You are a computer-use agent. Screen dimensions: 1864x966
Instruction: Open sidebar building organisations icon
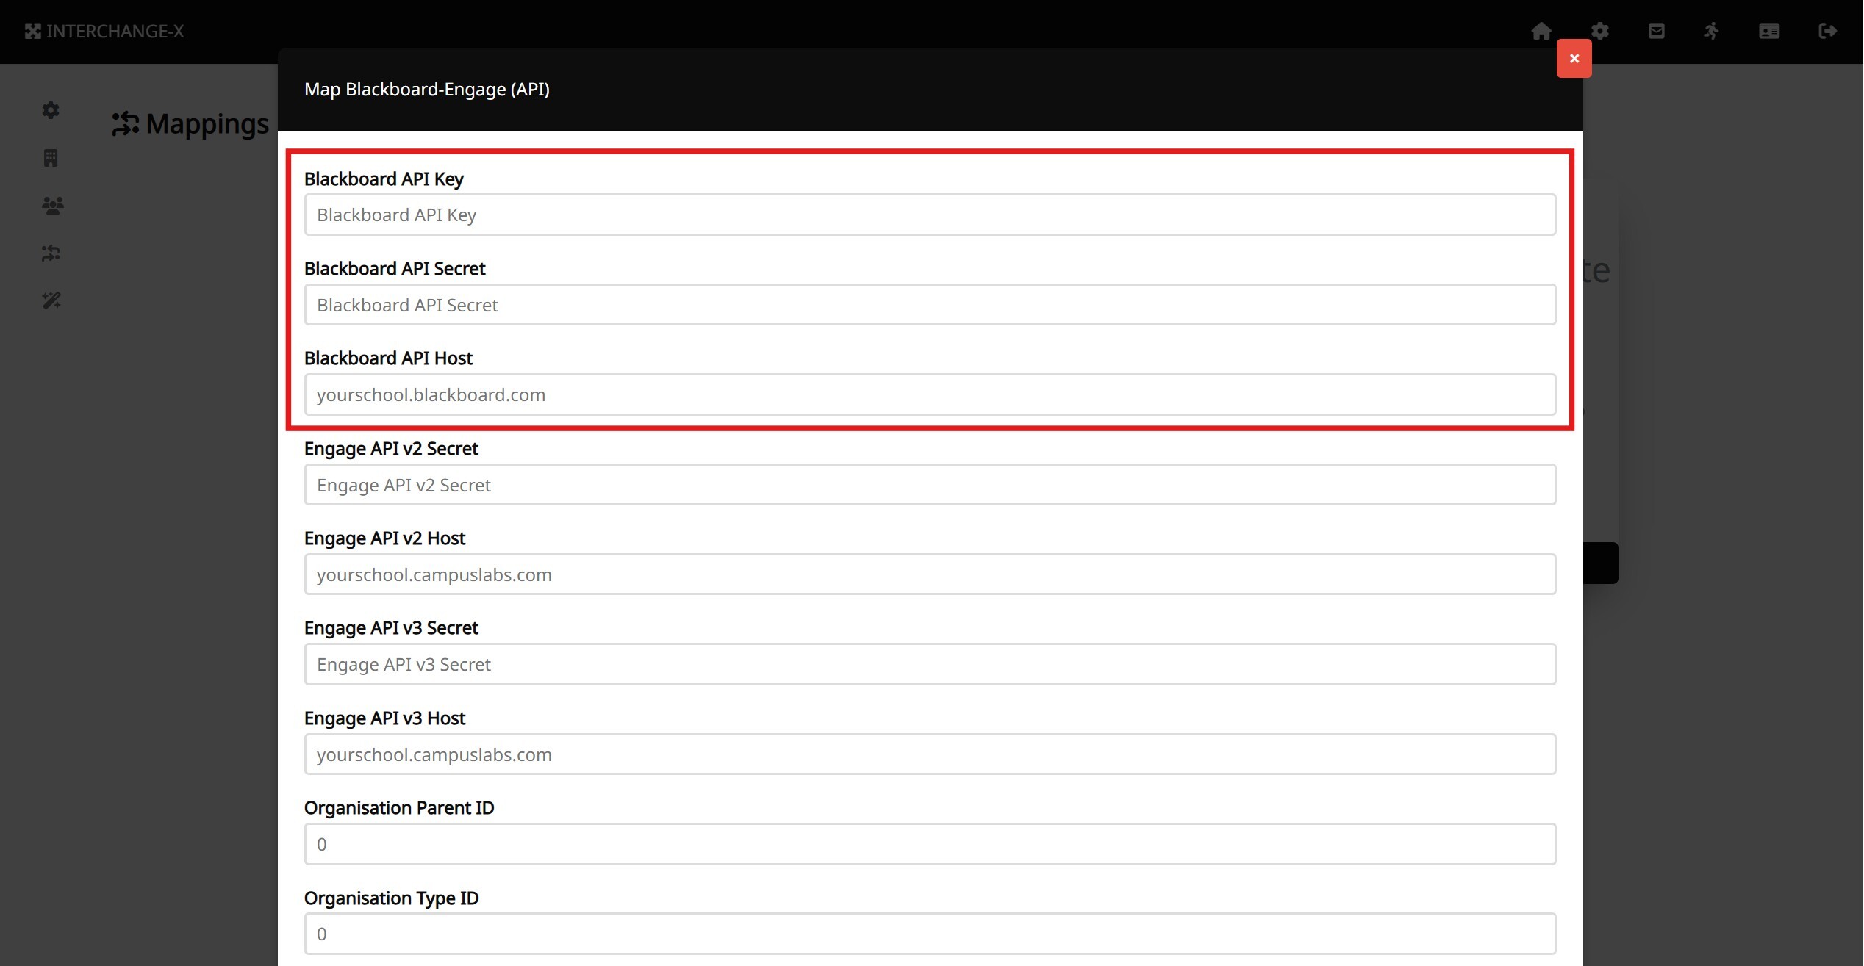click(x=51, y=158)
